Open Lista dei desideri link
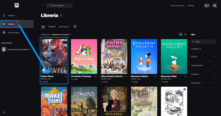The height and width of the screenshot is (116, 221). click(x=177, y=6)
